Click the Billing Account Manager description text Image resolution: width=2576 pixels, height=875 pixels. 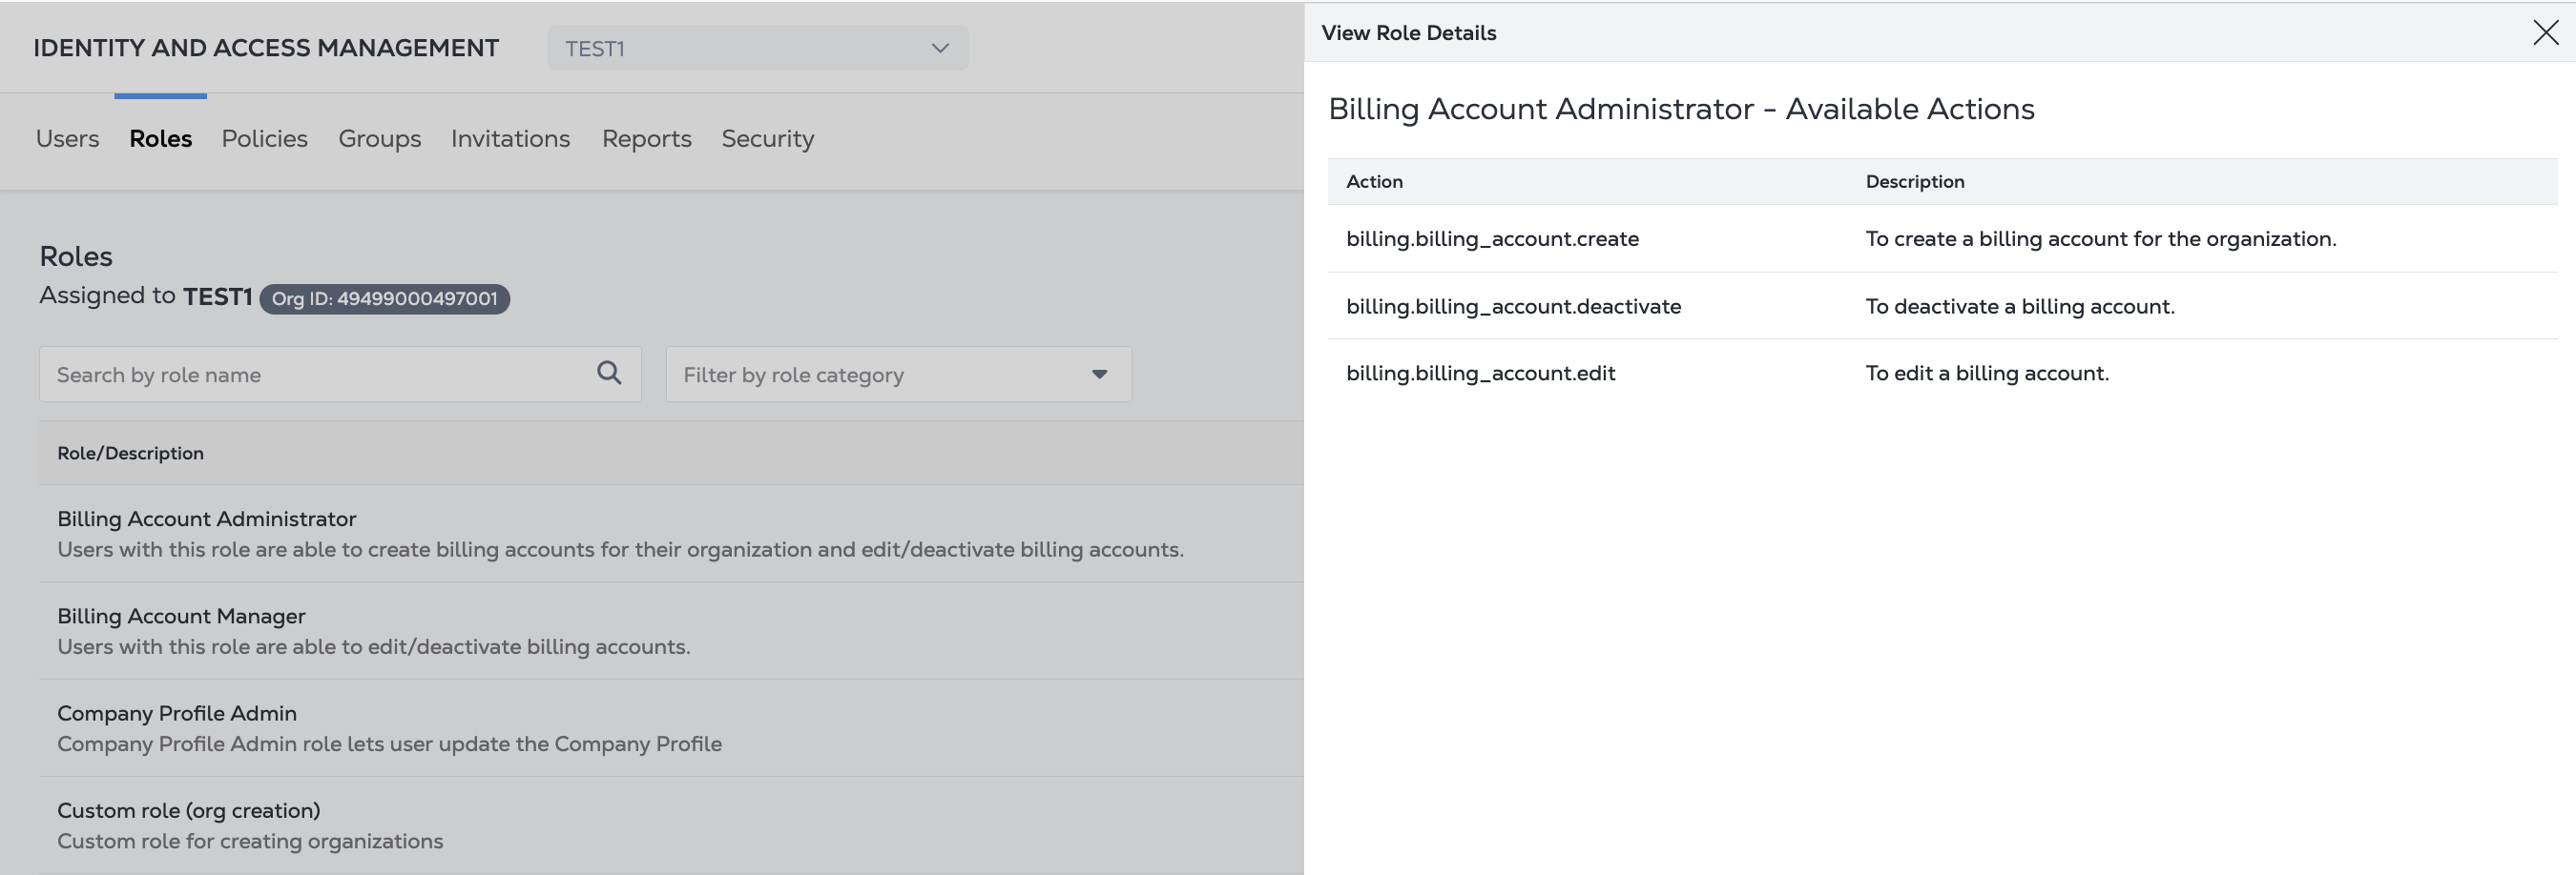(x=374, y=647)
